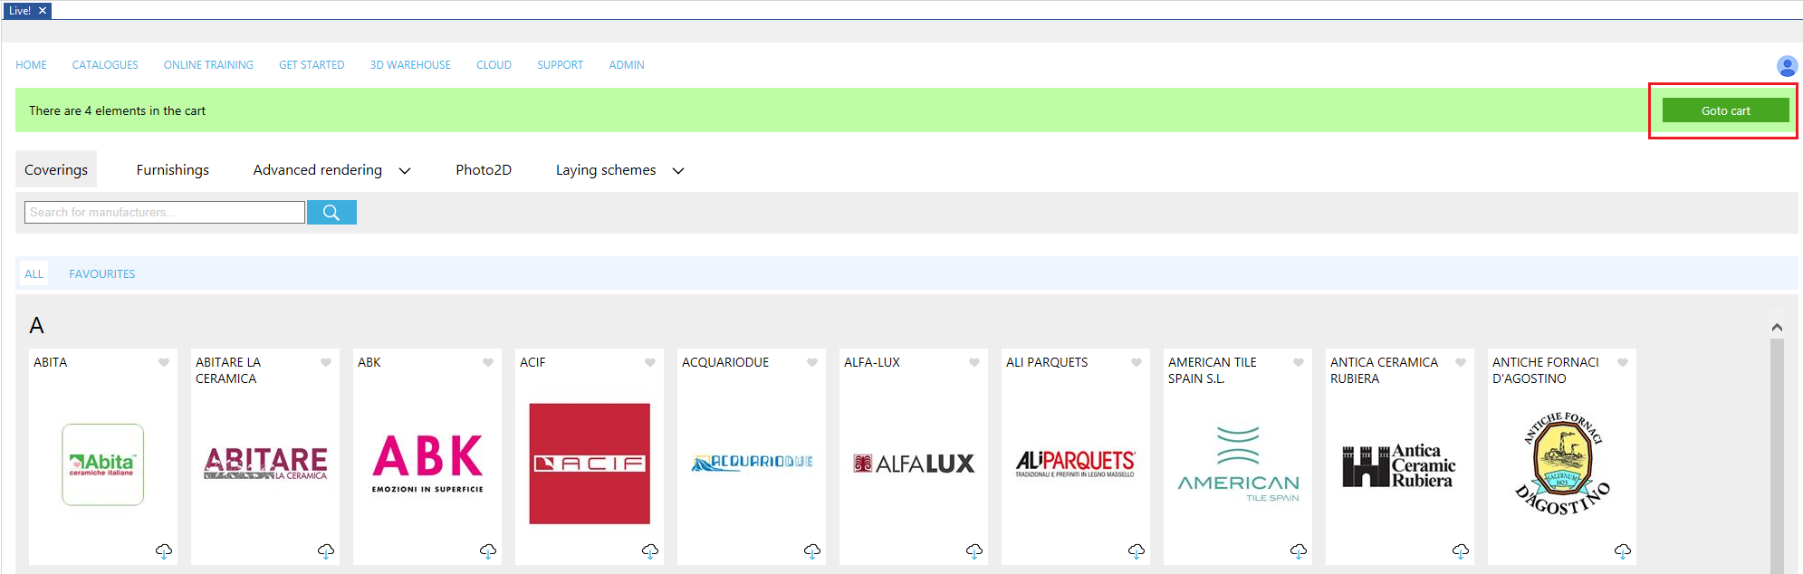Screen dimensions: 1803x574
Task: Toggle heart on AMERICAN TILE SPAIN S.L.
Action: click(x=1299, y=362)
